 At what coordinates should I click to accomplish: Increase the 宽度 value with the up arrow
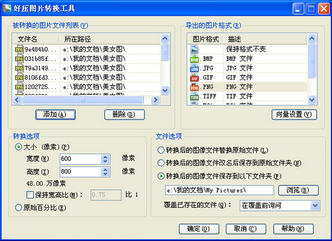pyautogui.click(x=106, y=157)
